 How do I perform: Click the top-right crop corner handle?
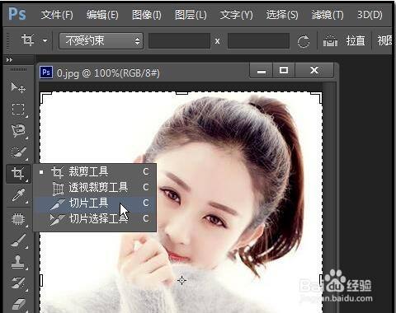pyautogui.click(x=316, y=98)
